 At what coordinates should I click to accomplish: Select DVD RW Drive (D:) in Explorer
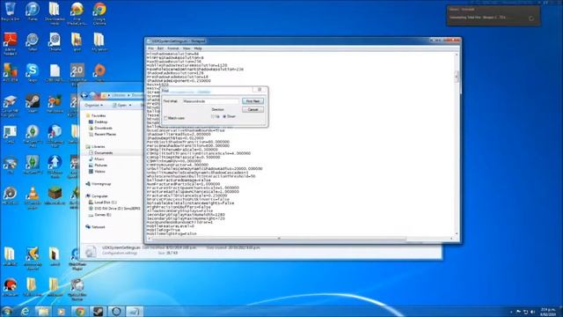[117, 209]
